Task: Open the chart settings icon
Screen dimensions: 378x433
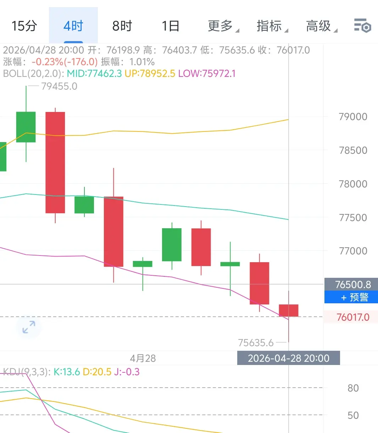Action: (x=362, y=26)
